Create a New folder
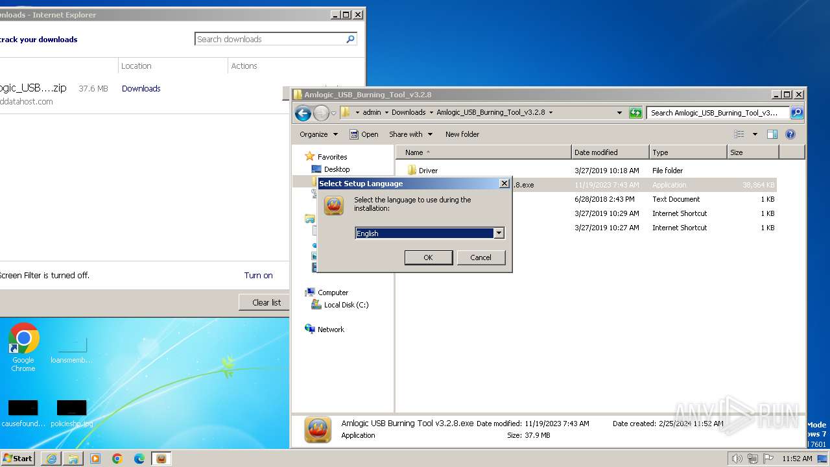This screenshot has width=830, height=467. [462, 134]
